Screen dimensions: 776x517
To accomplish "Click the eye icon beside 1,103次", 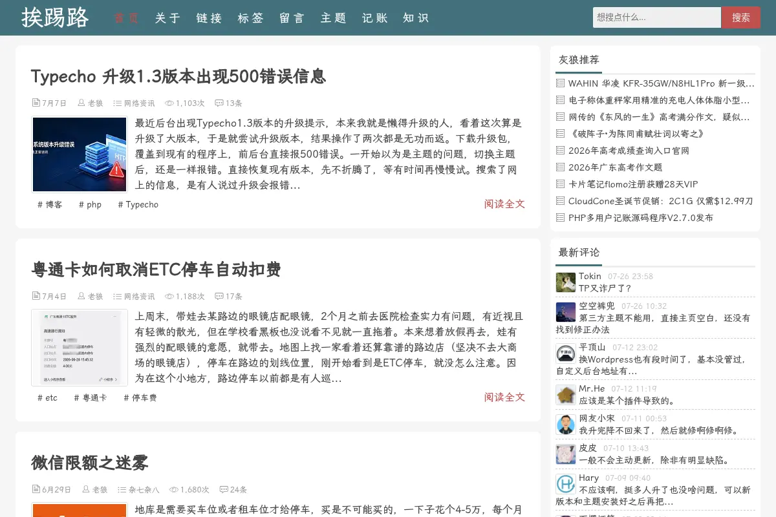I will point(169,103).
